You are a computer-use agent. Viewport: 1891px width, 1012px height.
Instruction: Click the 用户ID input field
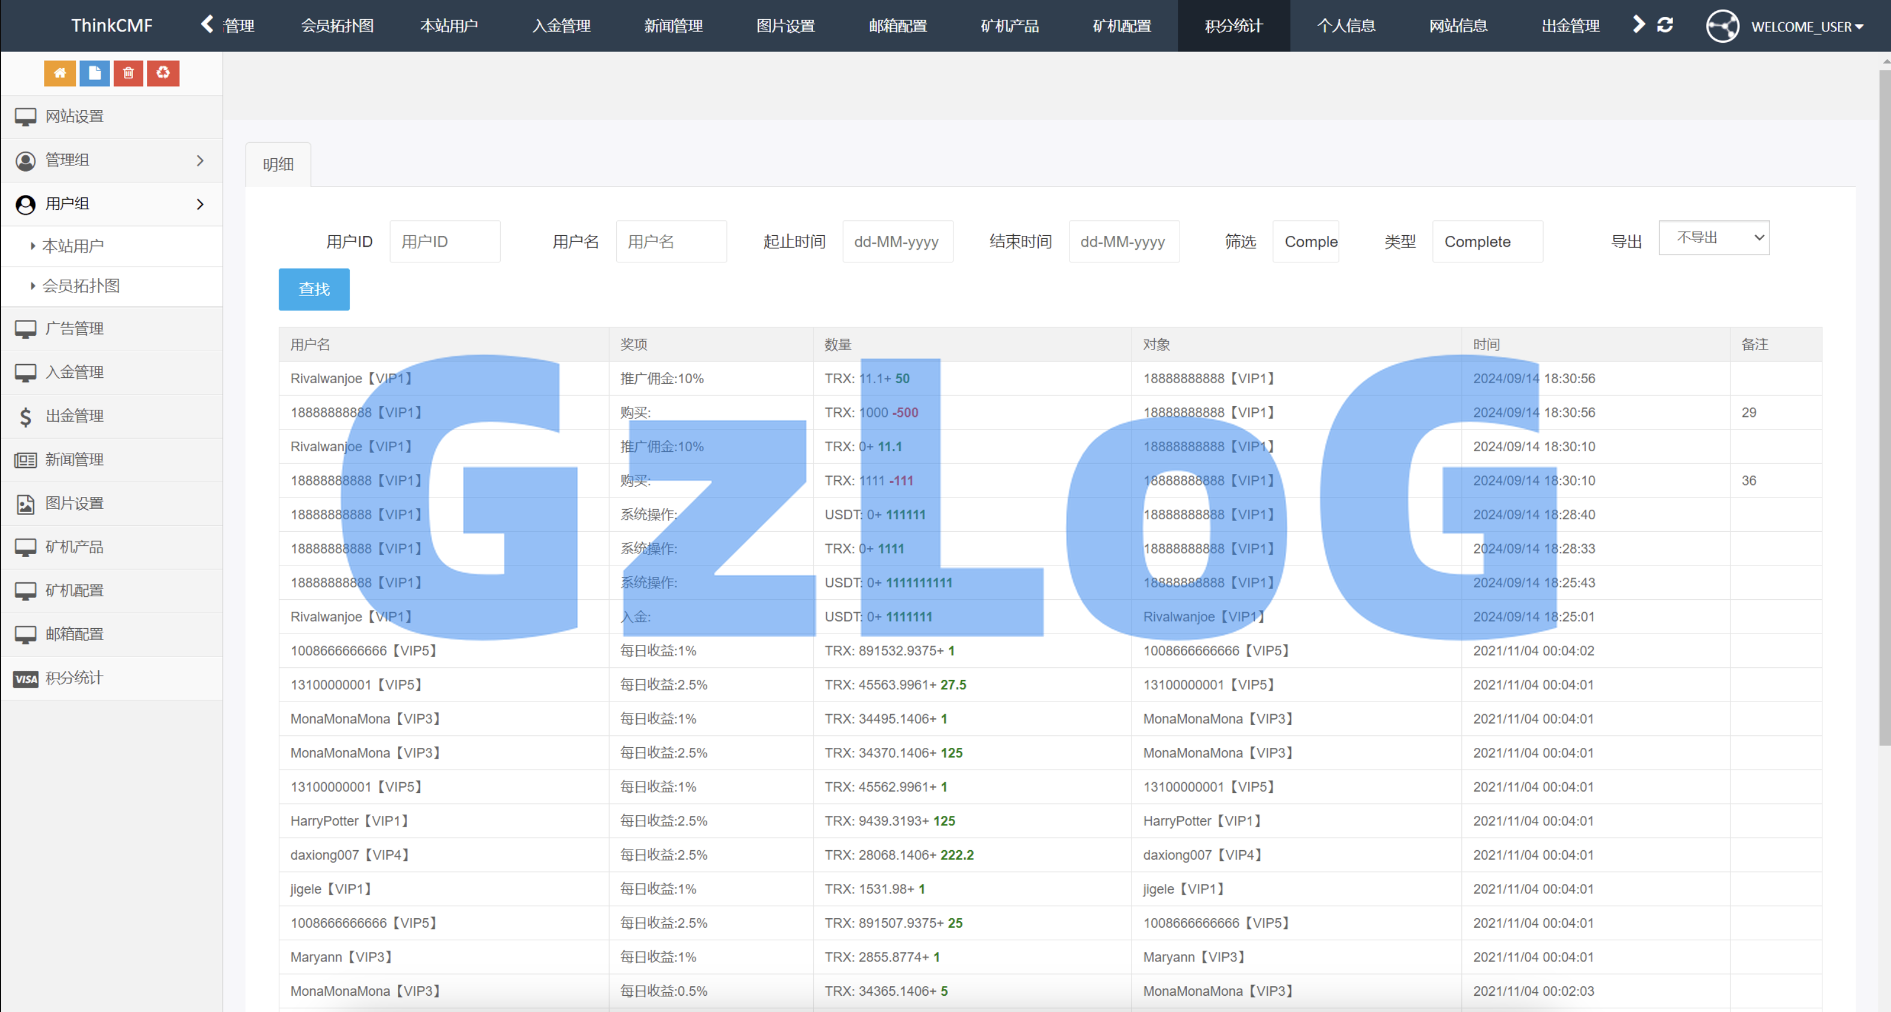pyautogui.click(x=445, y=241)
